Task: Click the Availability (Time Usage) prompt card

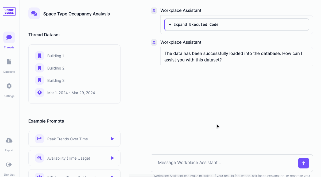Action: point(74,158)
